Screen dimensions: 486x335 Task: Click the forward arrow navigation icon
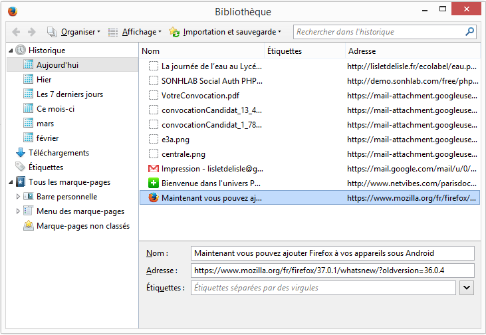coord(31,32)
